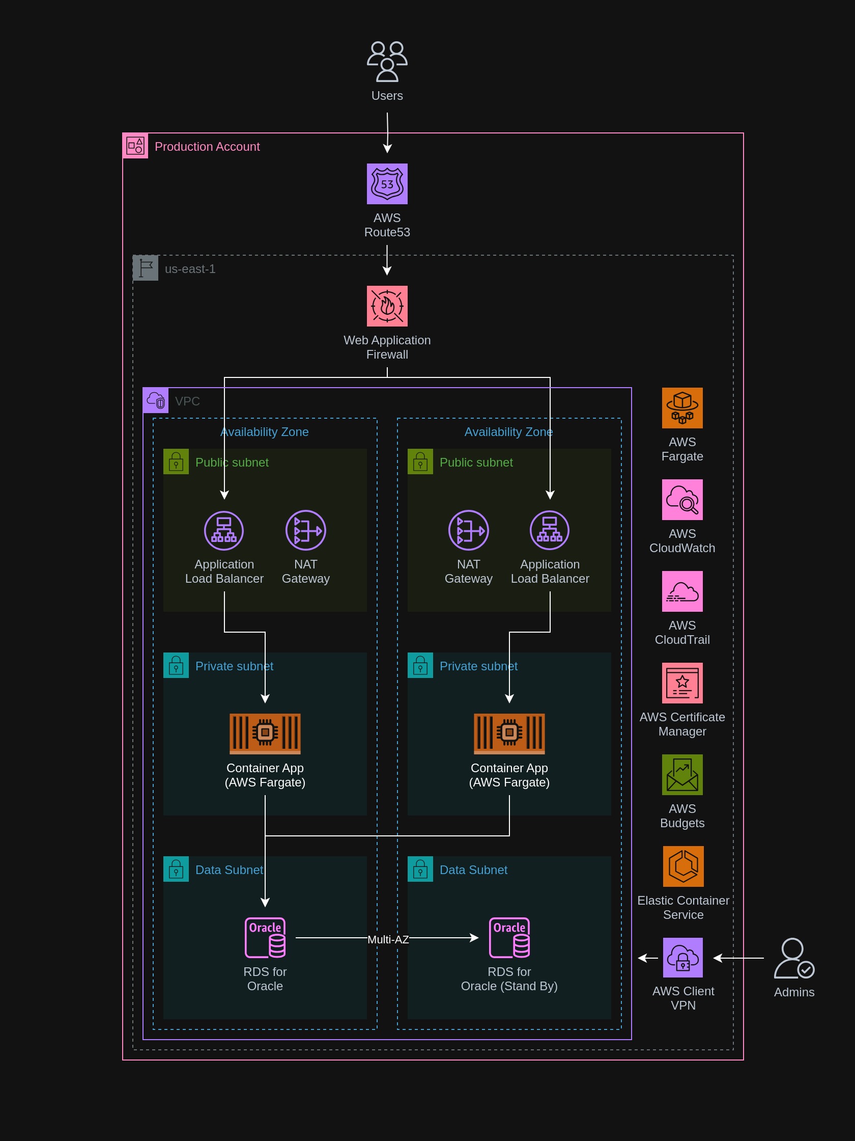Viewport: 855px width, 1141px height.
Task: Click the right Container App Fargate icon
Action: pyautogui.click(x=509, y=733)
